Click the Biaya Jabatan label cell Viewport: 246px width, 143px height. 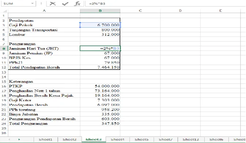coord(44,114)
